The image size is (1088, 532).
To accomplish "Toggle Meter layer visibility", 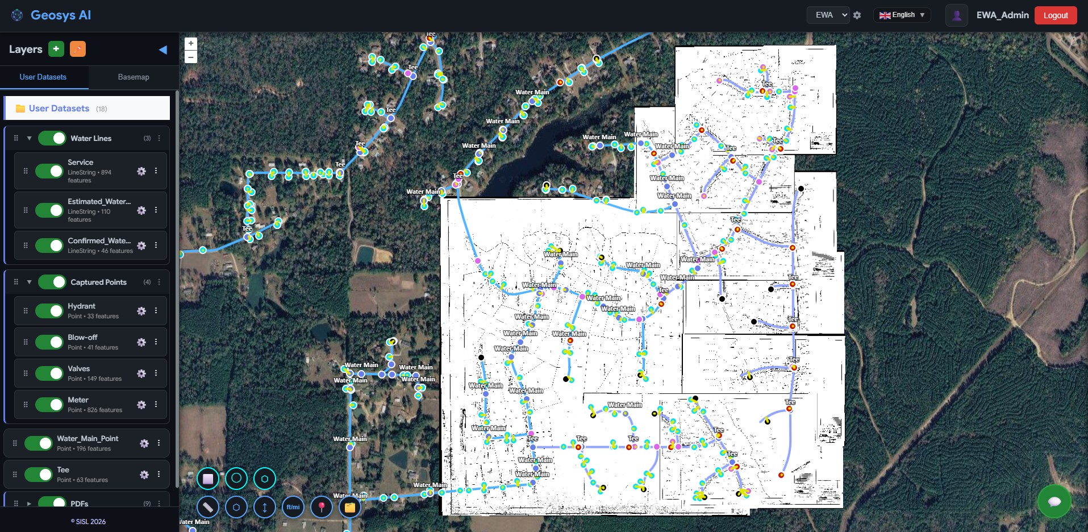I will 49,405.
